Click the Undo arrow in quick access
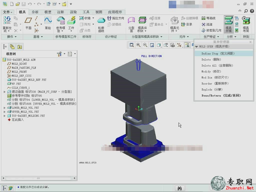256x192 pixels. [x=30, y=4]
